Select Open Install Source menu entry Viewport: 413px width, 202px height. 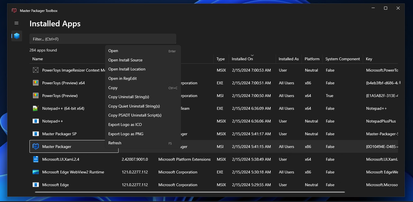coord(143,60)
